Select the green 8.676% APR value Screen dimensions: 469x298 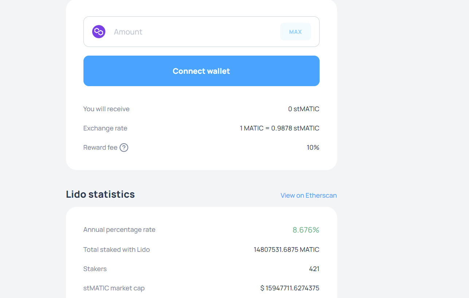coord(306,230)
